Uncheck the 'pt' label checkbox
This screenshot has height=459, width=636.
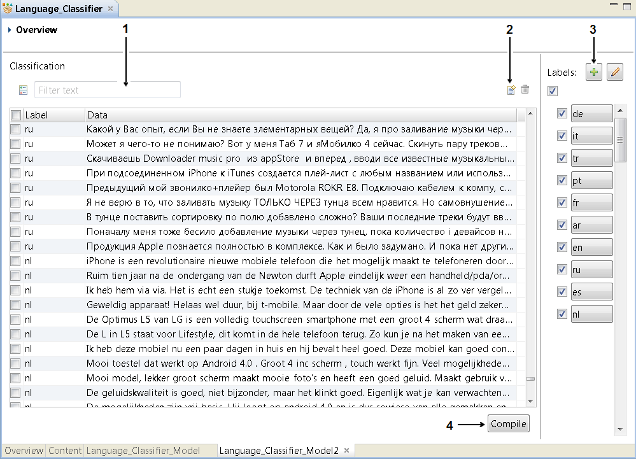pyautogui.click(x=562, y=180)
